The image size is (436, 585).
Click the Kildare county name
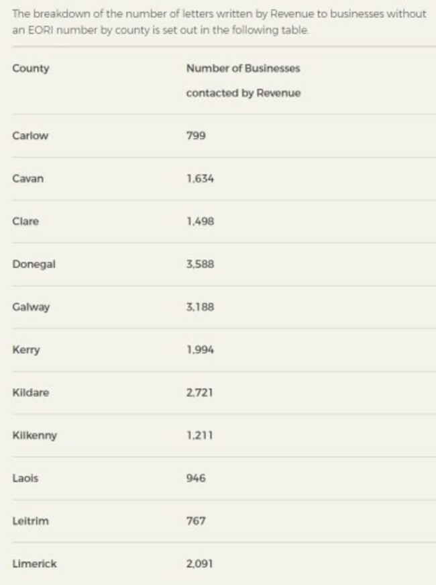(30, 392)
